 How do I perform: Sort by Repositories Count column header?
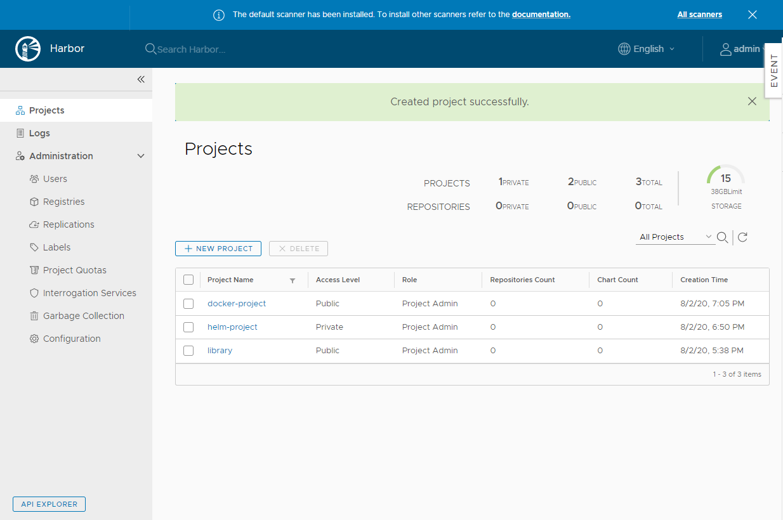(x=522, y=280)
